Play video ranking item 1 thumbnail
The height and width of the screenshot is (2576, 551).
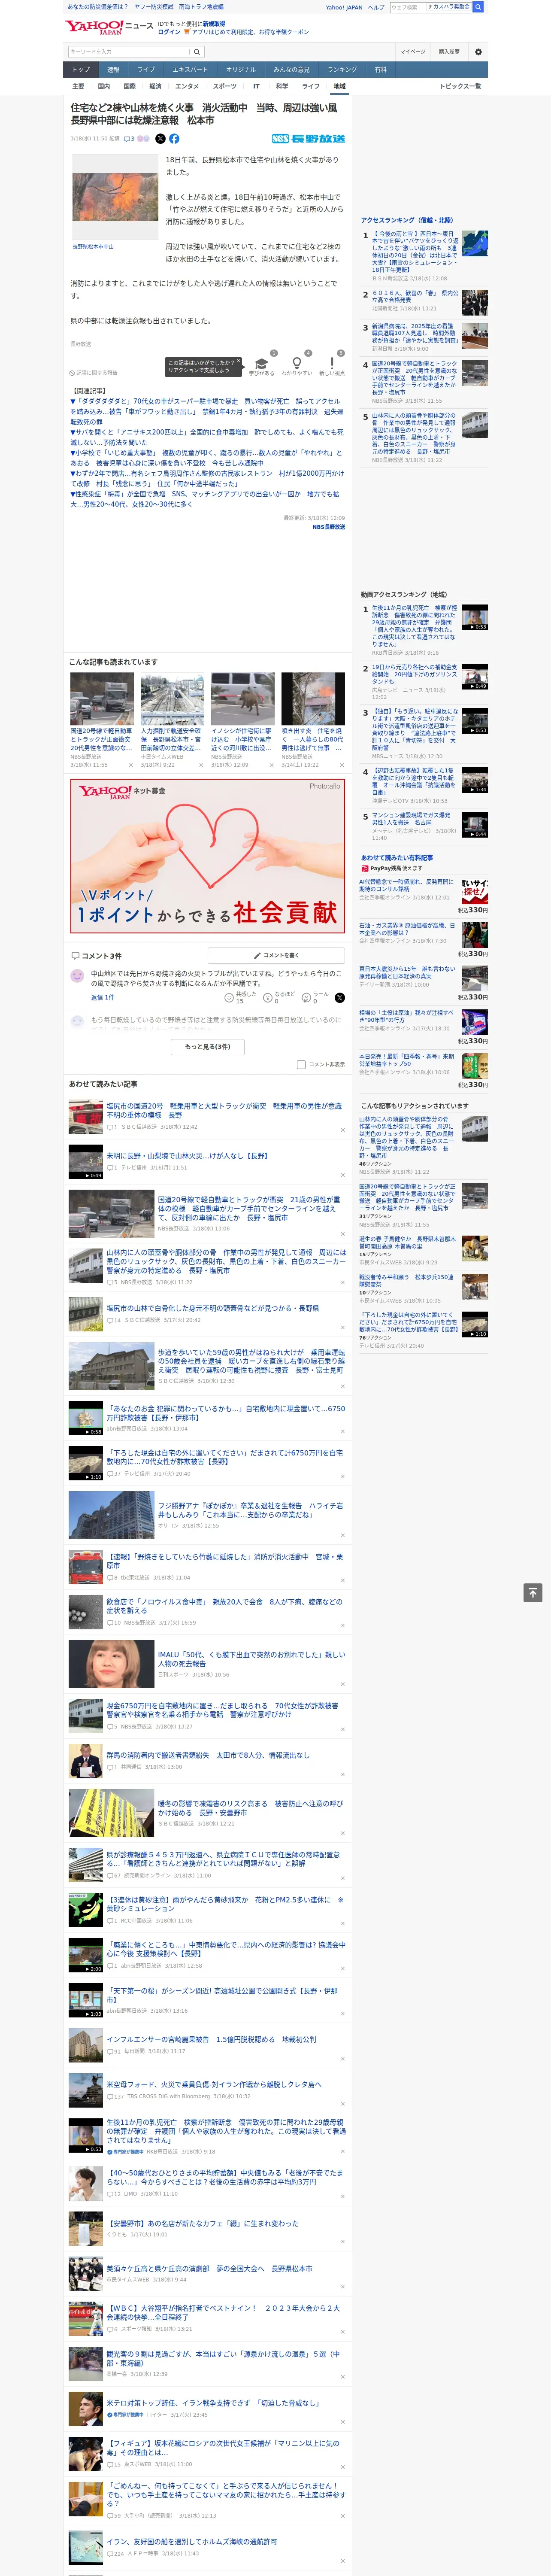(475, 617)
